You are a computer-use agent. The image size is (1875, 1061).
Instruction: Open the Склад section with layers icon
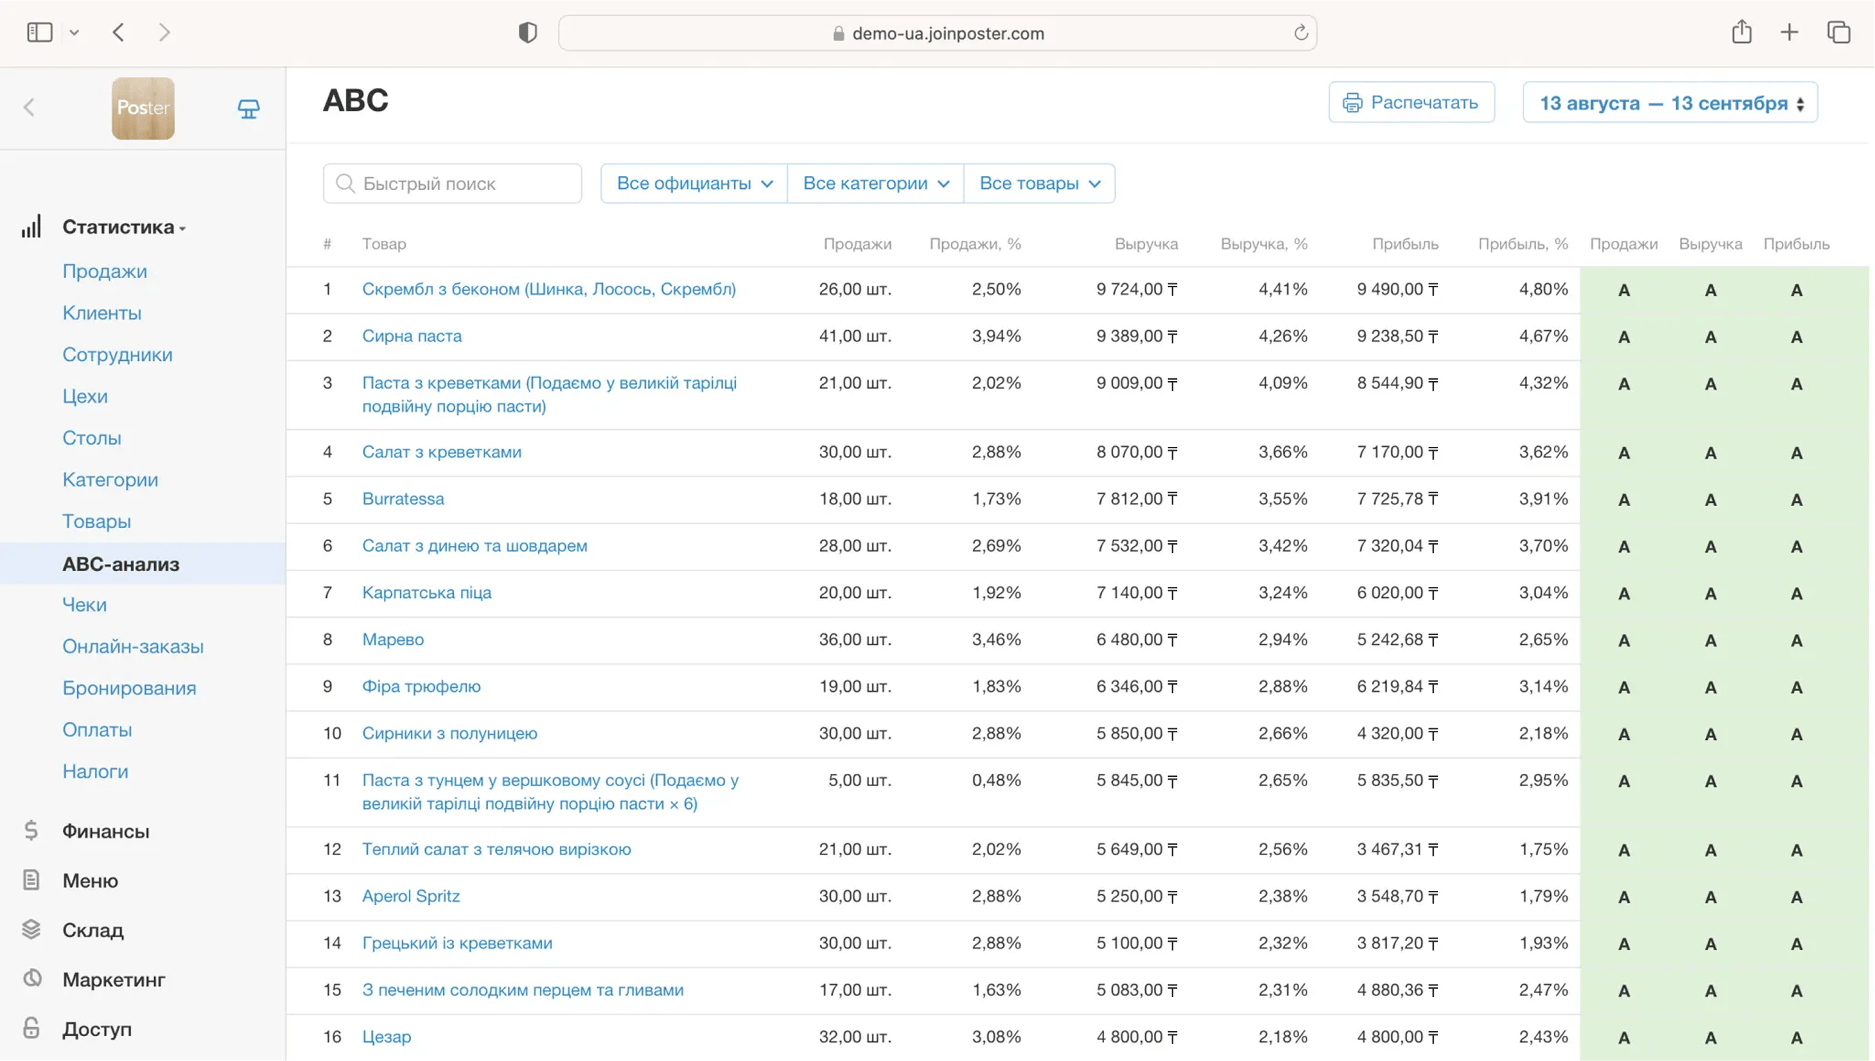tap(92, 930)
